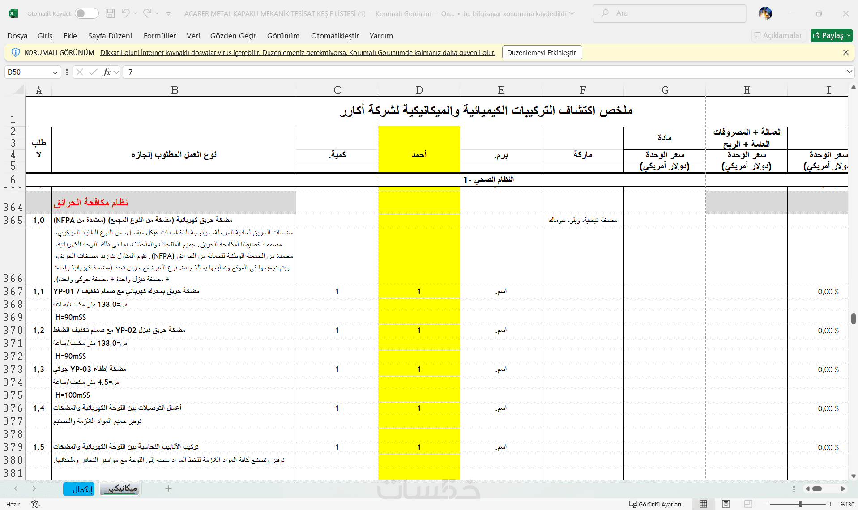Toggle the Otomatik Kaydet autosave switch
Image resolution: width=858 pixels, height=510 pixels.
coord(87,13)
